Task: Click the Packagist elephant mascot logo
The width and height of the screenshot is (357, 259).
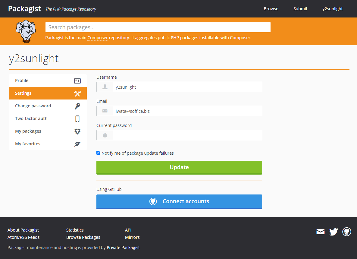Action: point(26,31)
